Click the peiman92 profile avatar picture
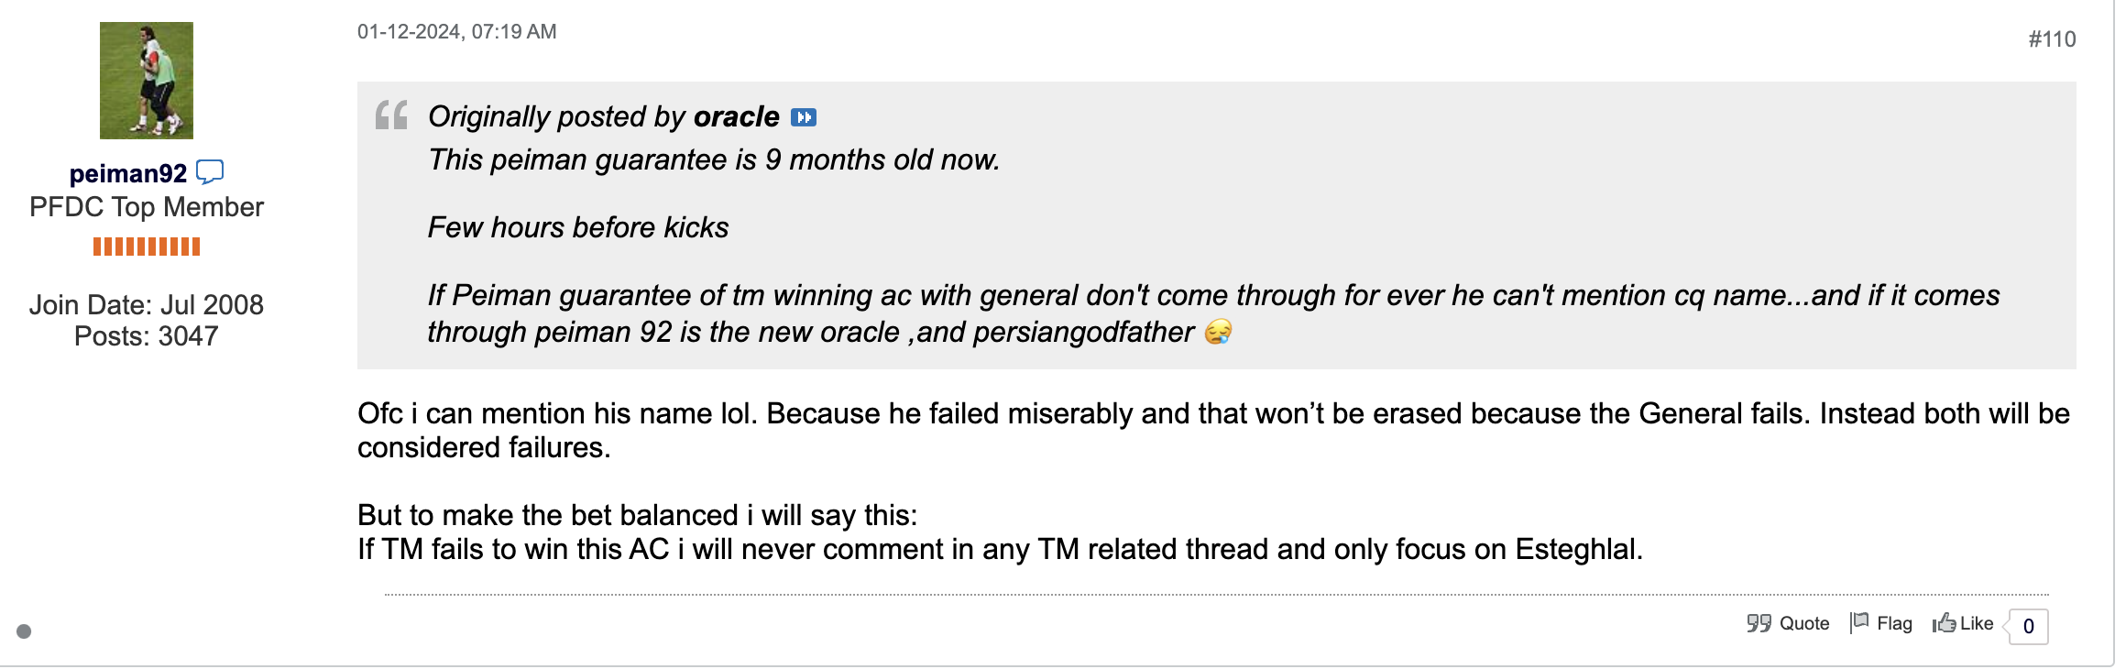This screenshot has height=669, width=2126. pyautogui.click(x=147, y=81)
